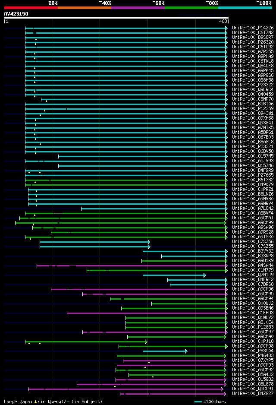
Task: Open the UniRef100_C6T7N2 hit label
Action: tap(253, 32)
